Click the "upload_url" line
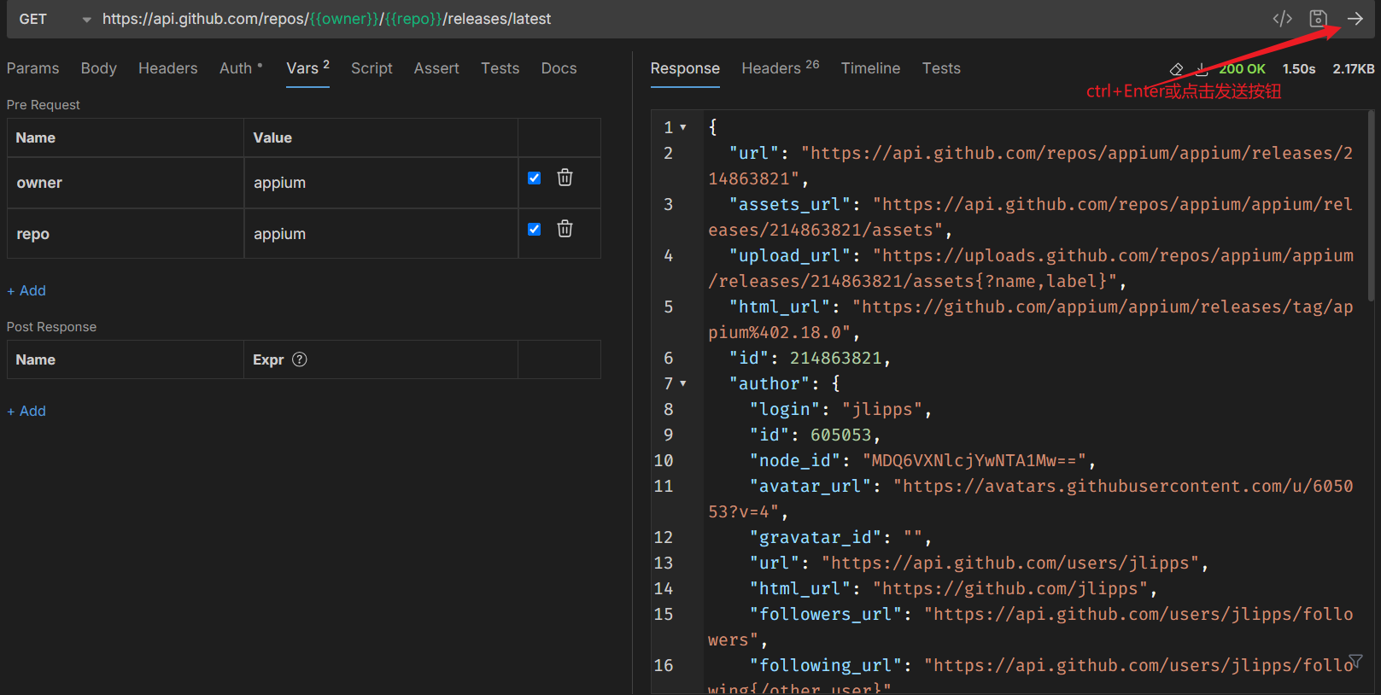This screenshot has height=695, width=1381. [x=1031, y=268]
